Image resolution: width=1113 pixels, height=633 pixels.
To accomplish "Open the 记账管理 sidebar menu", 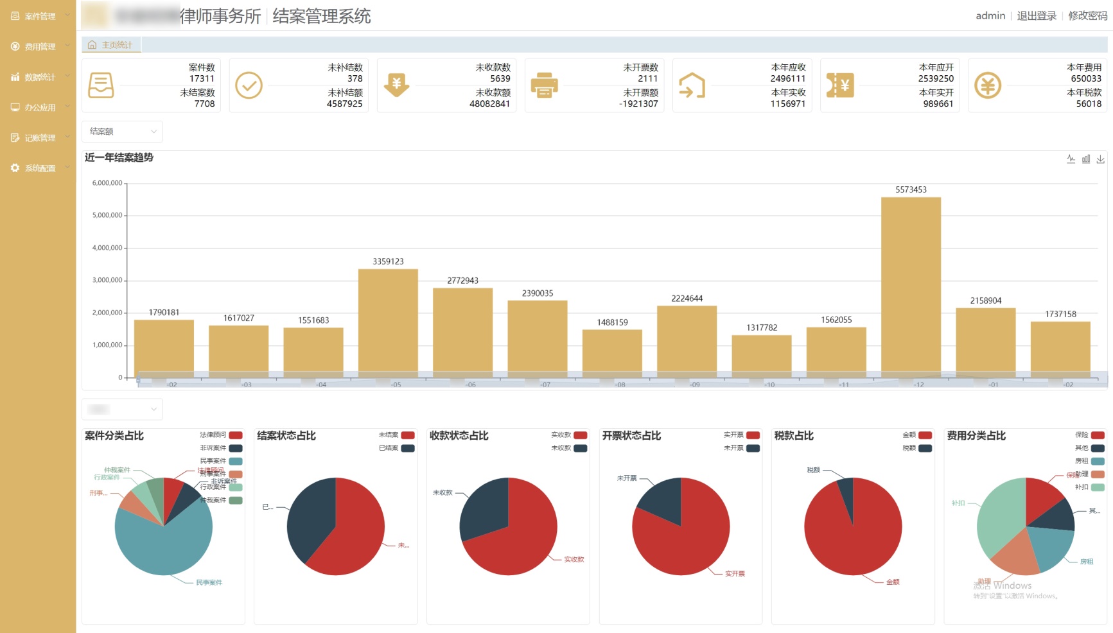I will click(x=38, y=137).
